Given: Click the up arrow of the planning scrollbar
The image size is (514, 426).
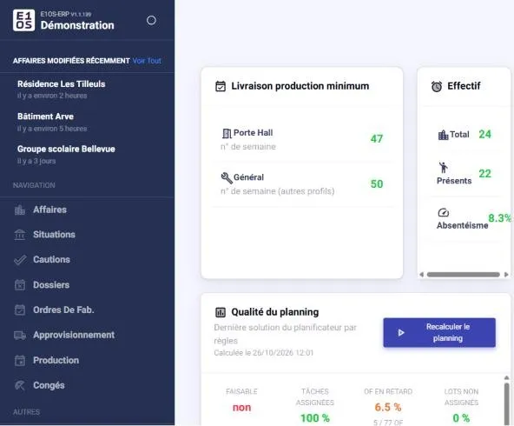Looking at the screenshot, I should [x=506, y=378].
